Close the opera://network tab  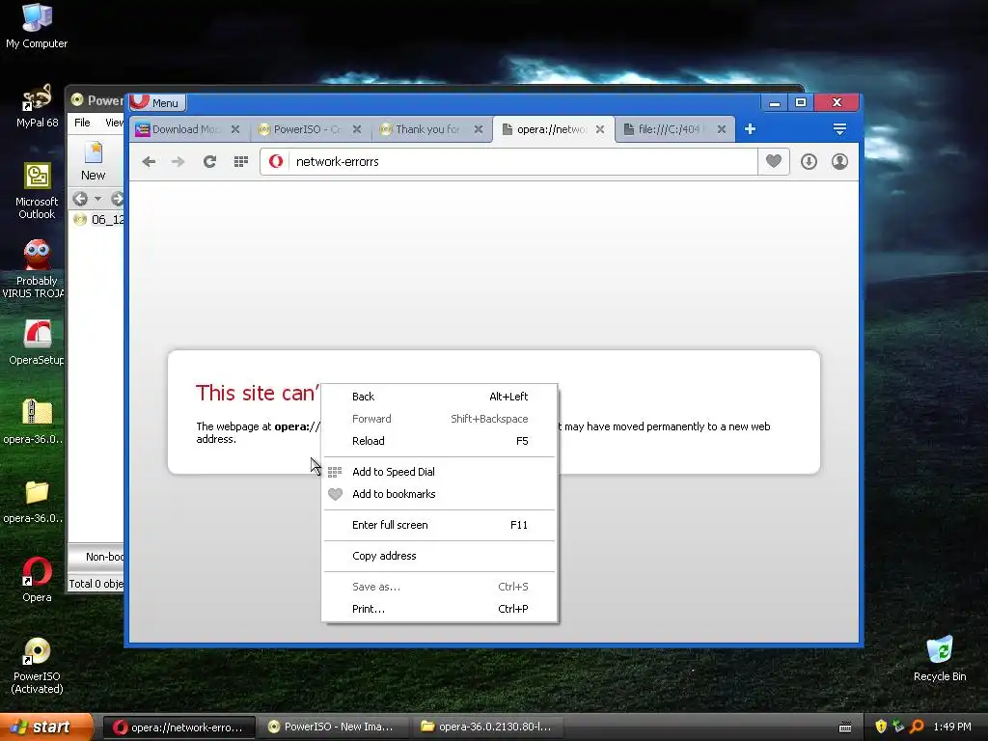click(600, 129)
